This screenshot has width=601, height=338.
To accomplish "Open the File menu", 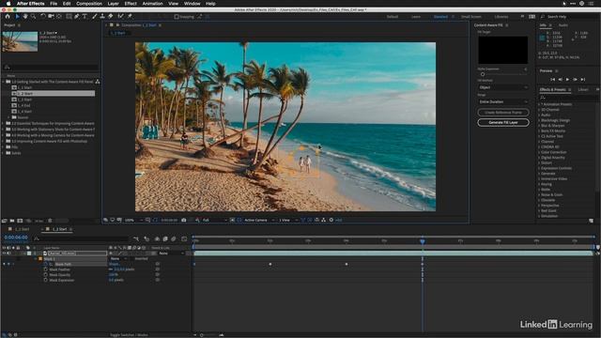I will click(x=54, y=4).
